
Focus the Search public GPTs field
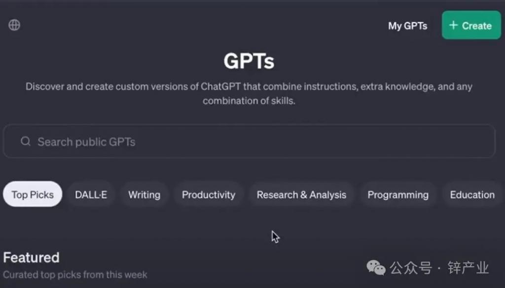tap(249, 142)
